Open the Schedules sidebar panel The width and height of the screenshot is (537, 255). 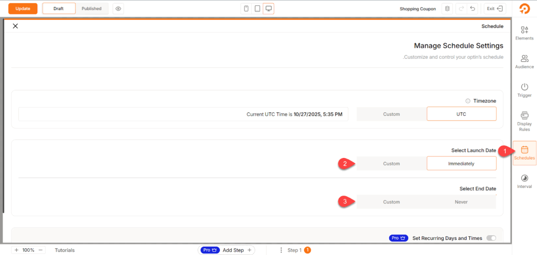[524, 153]
